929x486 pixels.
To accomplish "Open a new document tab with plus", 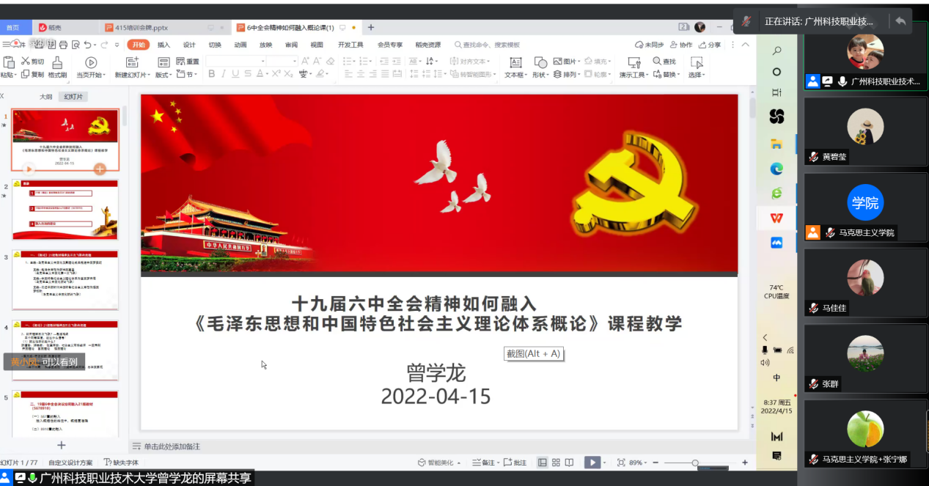I will tap(371, 28).
